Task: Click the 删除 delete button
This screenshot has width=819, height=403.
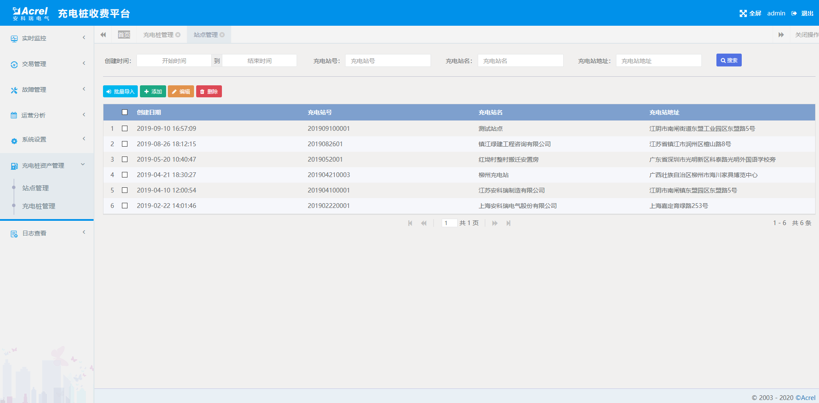Action: tap(209, 91)
